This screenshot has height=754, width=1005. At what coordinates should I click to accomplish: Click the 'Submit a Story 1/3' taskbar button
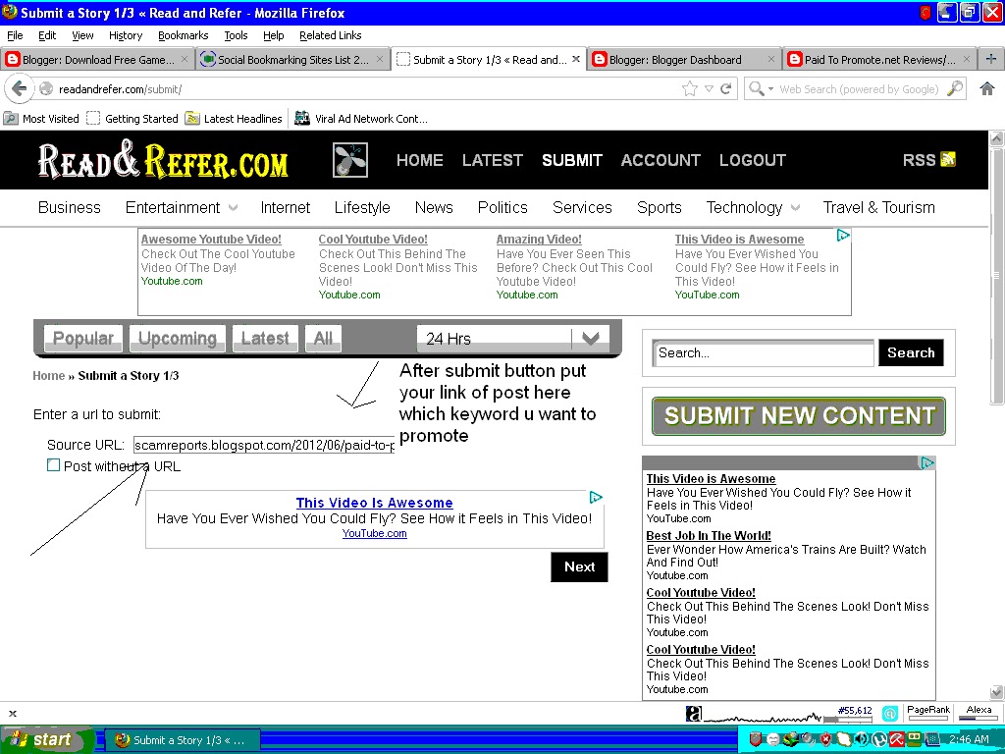[x=183, y=740]
